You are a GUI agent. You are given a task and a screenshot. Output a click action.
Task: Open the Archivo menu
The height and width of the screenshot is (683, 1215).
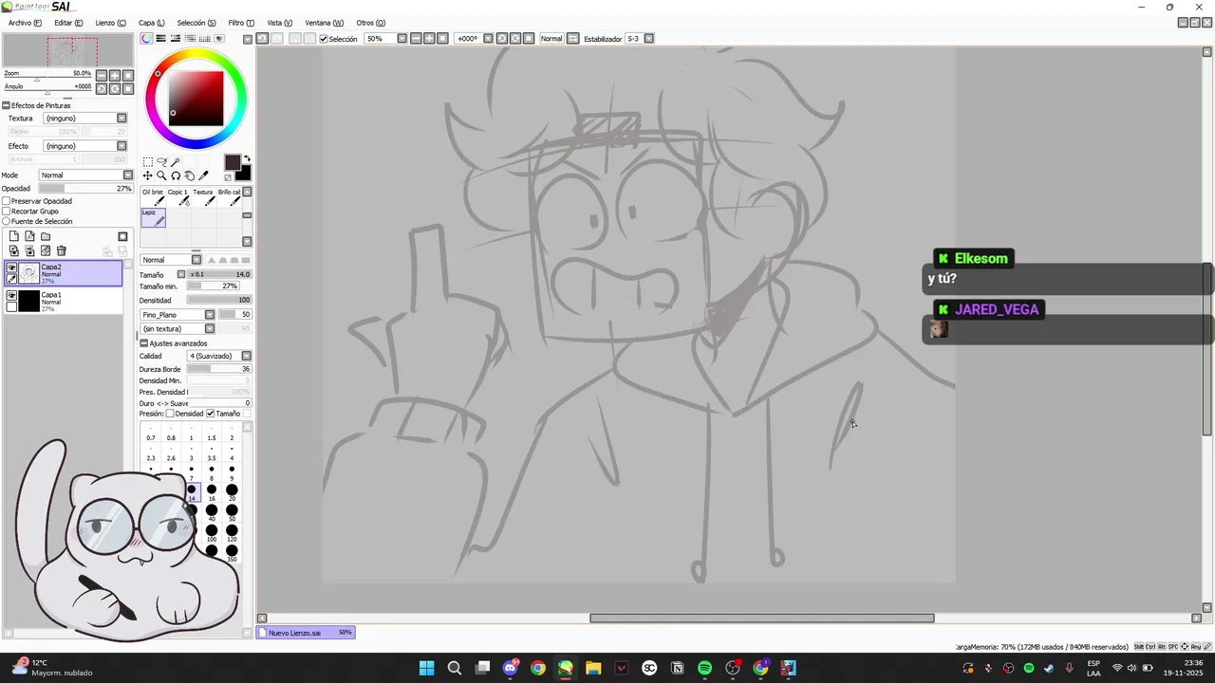tap(25, 23)
